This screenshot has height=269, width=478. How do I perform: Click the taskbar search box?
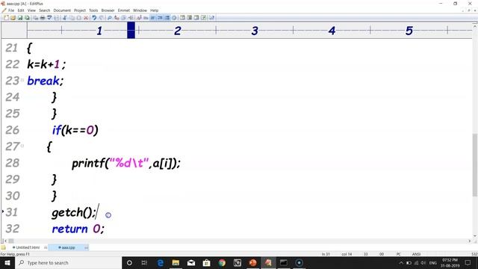point(68,262)
